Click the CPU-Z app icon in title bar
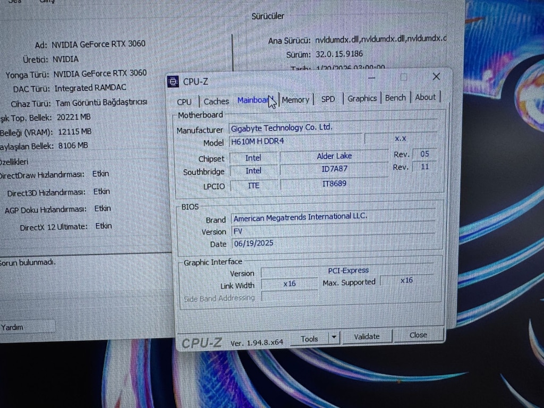The width and height of the screenshot is (544, 408). click(173, 81)
